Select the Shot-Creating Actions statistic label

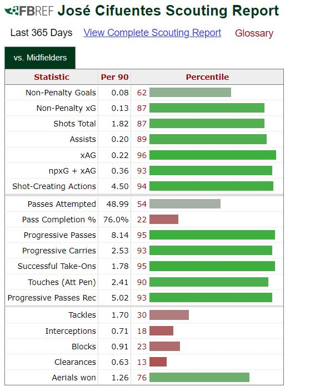[54, 186]
